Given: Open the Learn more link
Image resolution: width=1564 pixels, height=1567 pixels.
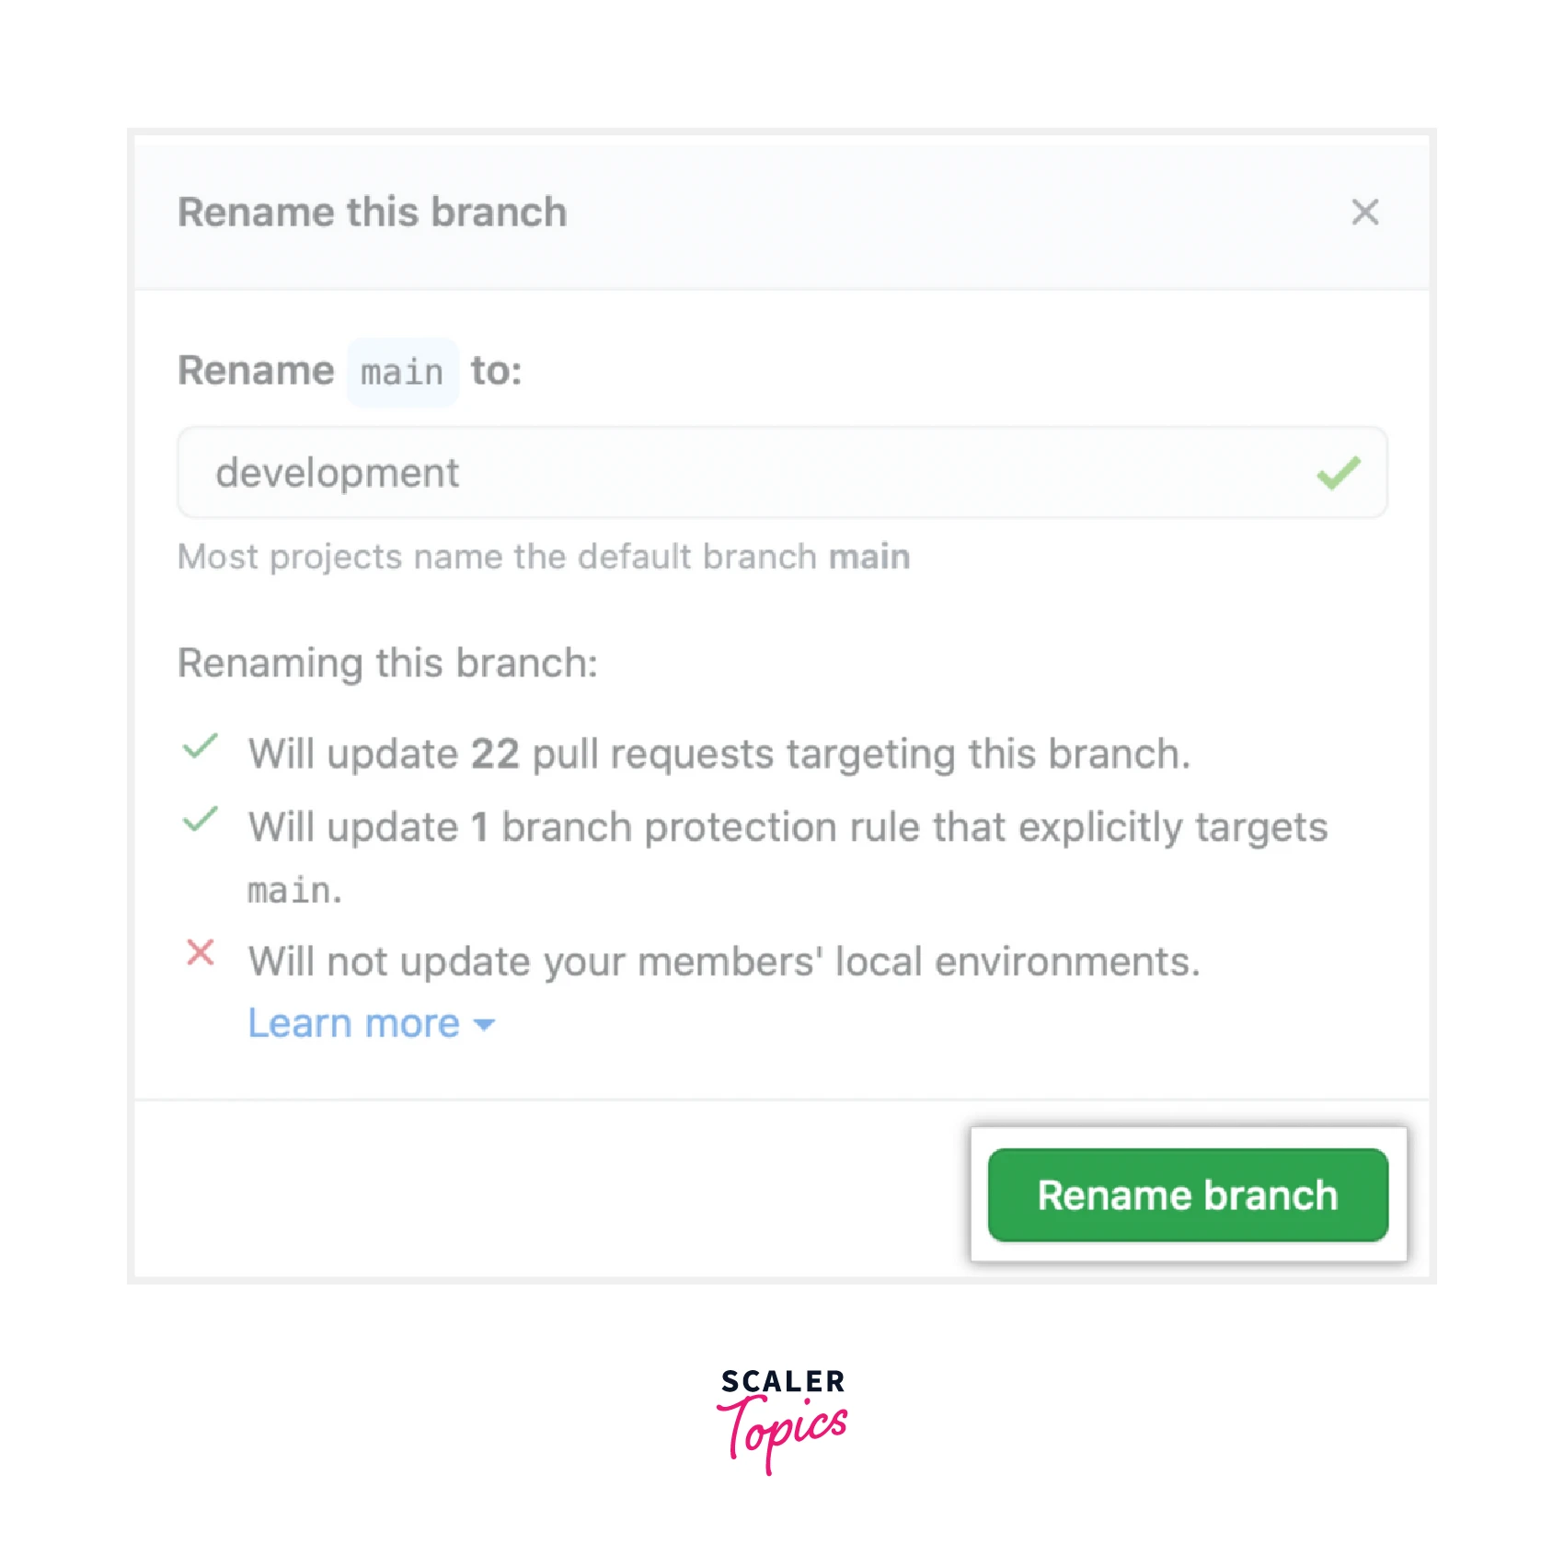Looking at the screenshot, I should pos(354,1023).
